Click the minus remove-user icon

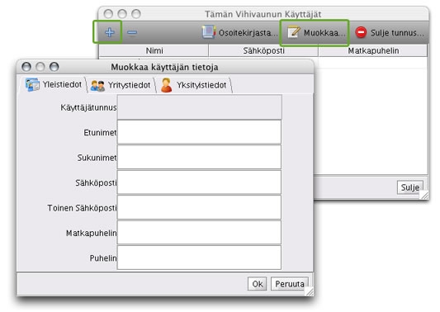[132, 32]
